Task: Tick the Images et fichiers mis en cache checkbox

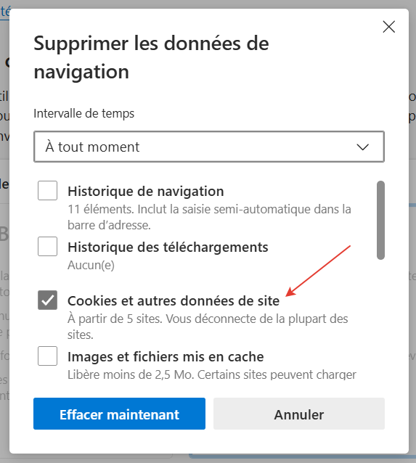Action: click(x=48, y=356)
